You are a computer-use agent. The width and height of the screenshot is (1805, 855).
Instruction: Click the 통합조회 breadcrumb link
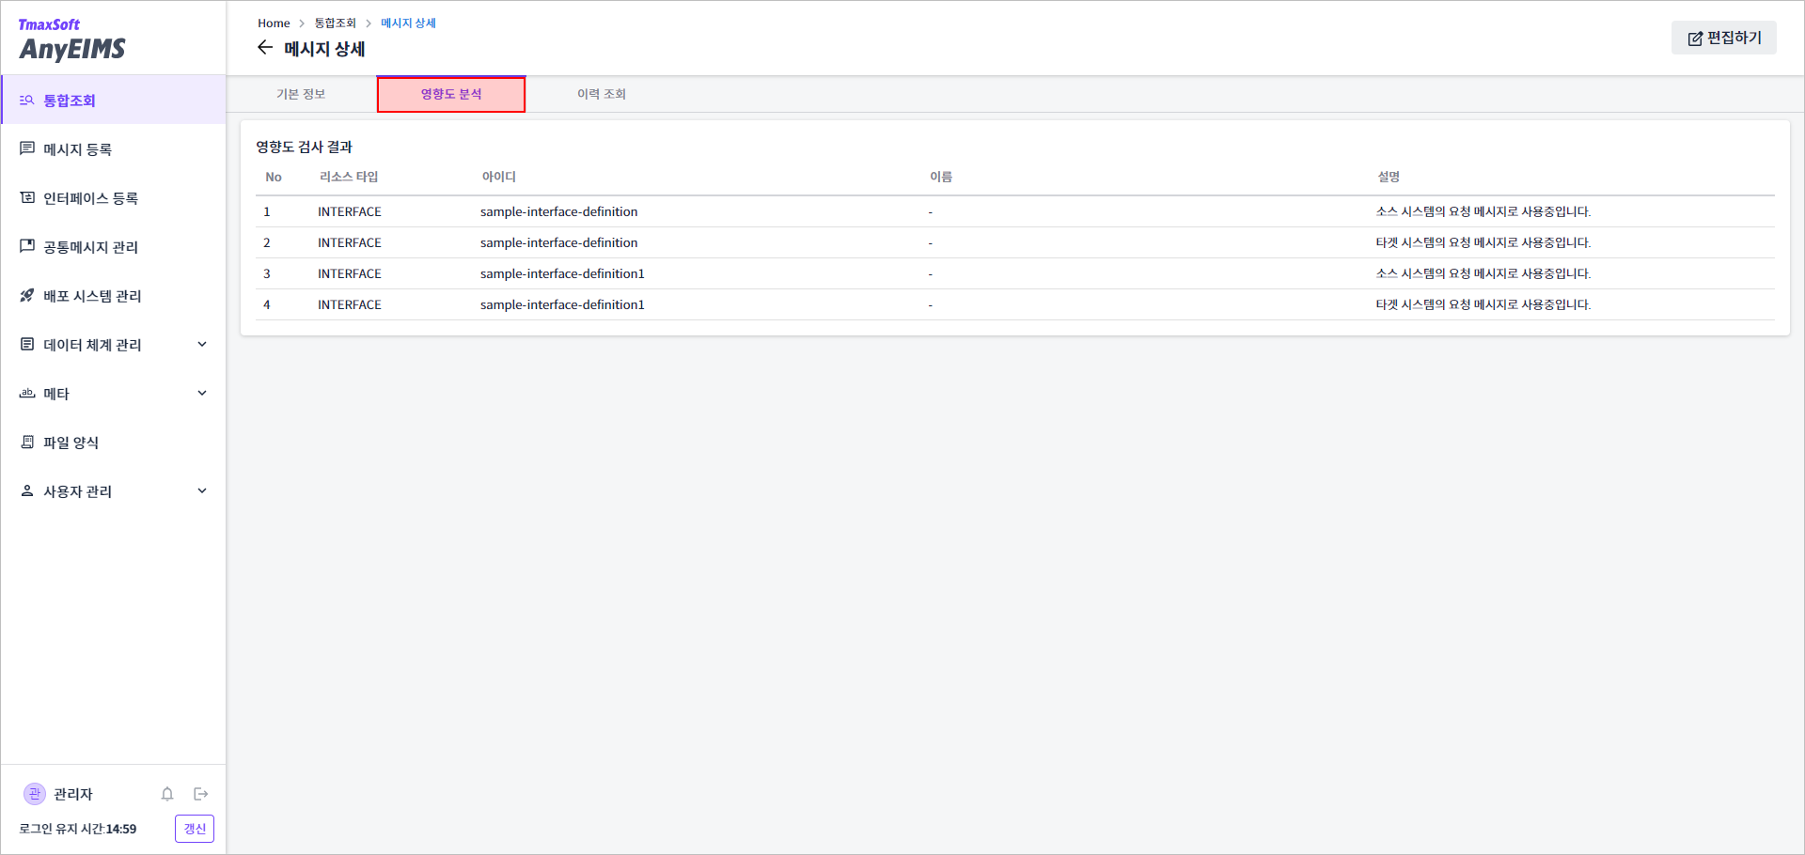(x=335, y=23)
